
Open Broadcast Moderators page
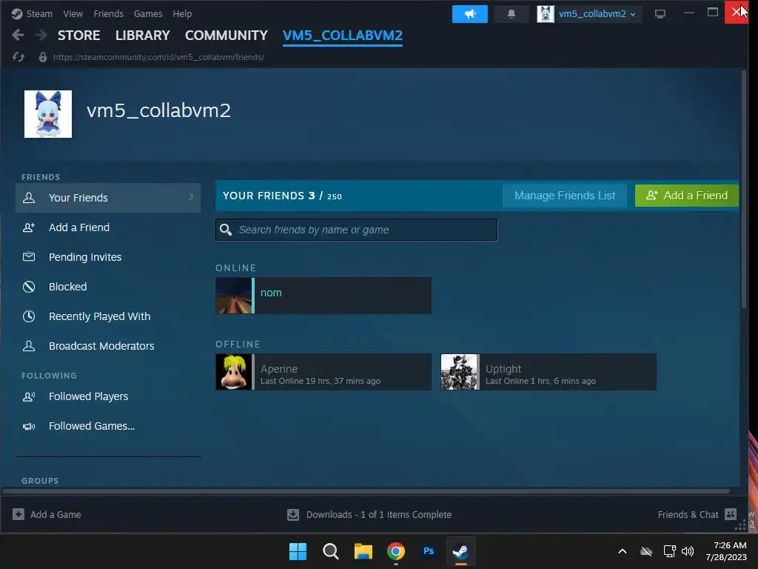(101, 346)
